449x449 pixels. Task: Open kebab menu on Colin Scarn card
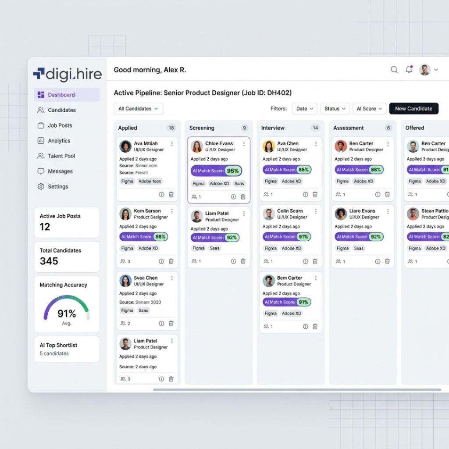pos(316,211)
